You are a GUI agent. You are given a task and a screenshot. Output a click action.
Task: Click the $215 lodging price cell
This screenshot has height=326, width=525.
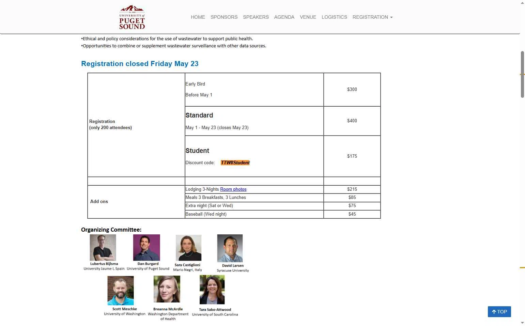(x=352, y=189)
